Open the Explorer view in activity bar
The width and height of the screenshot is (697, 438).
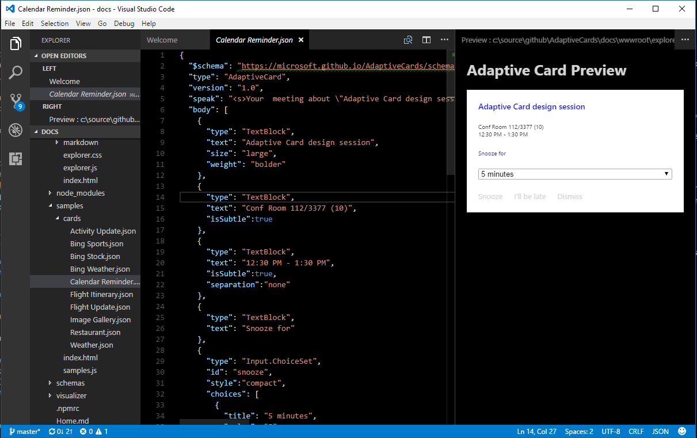[x=16, y=44]
